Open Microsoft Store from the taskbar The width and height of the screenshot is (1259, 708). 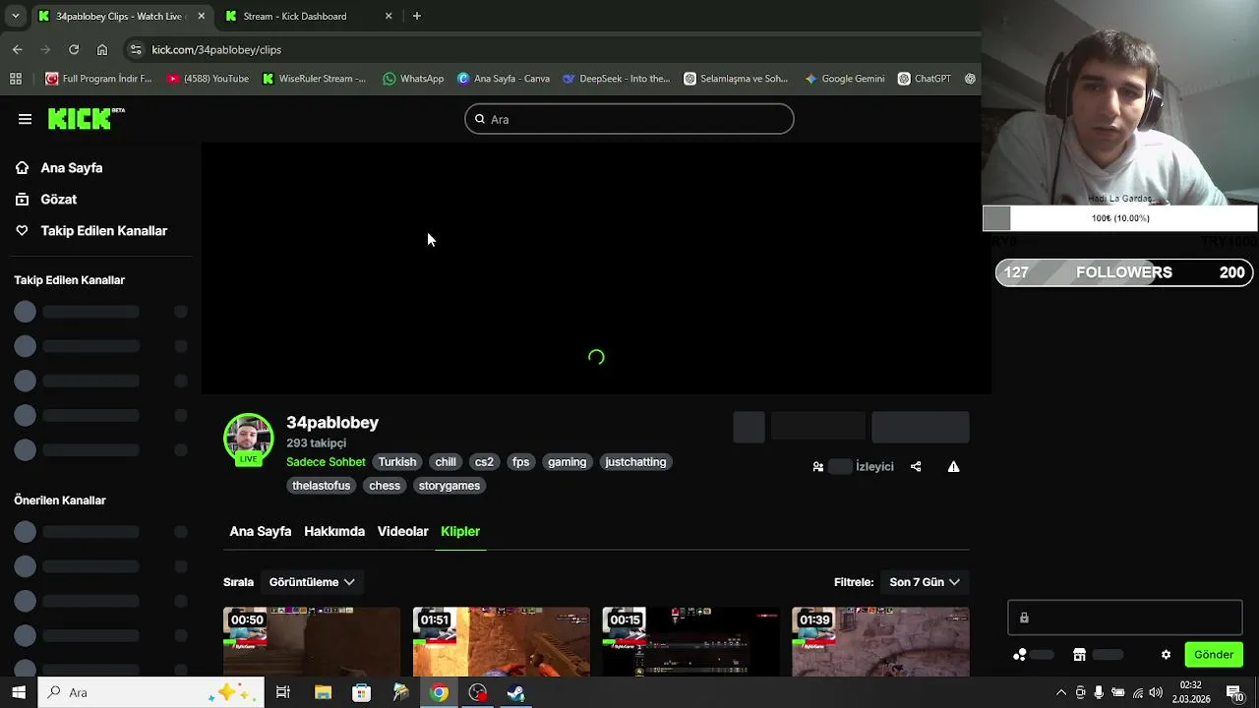pyautogui.click(x=361, y=692)
